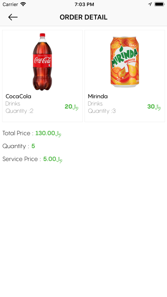The height and width of the screenshot is (297, 167).
Task: Tap the 7:03 PM clock
Action: pyautogui.click(x=84, y=4)
